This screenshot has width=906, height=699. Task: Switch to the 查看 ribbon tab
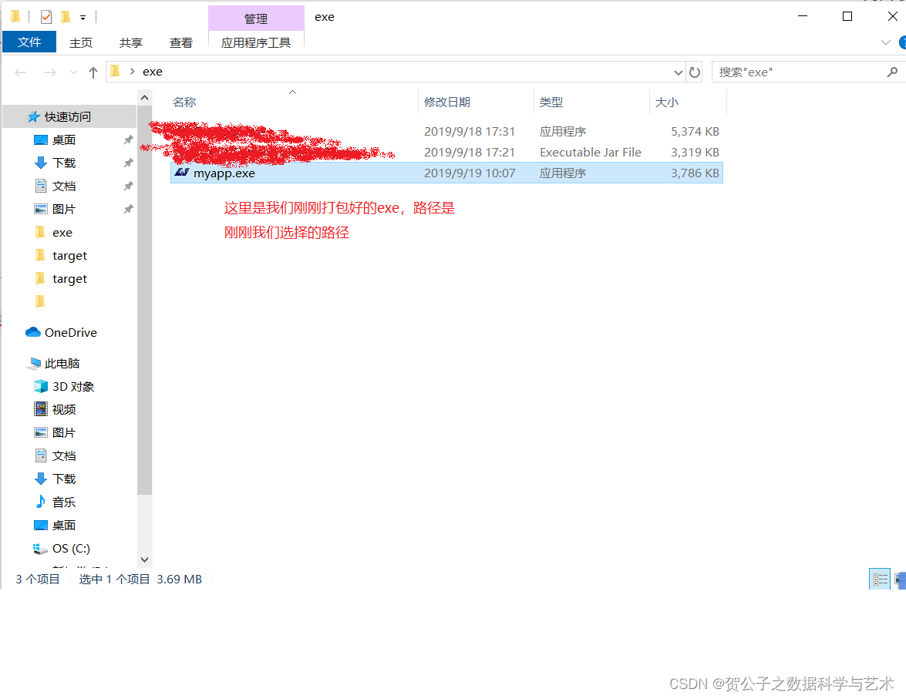(x=181, y=42)
